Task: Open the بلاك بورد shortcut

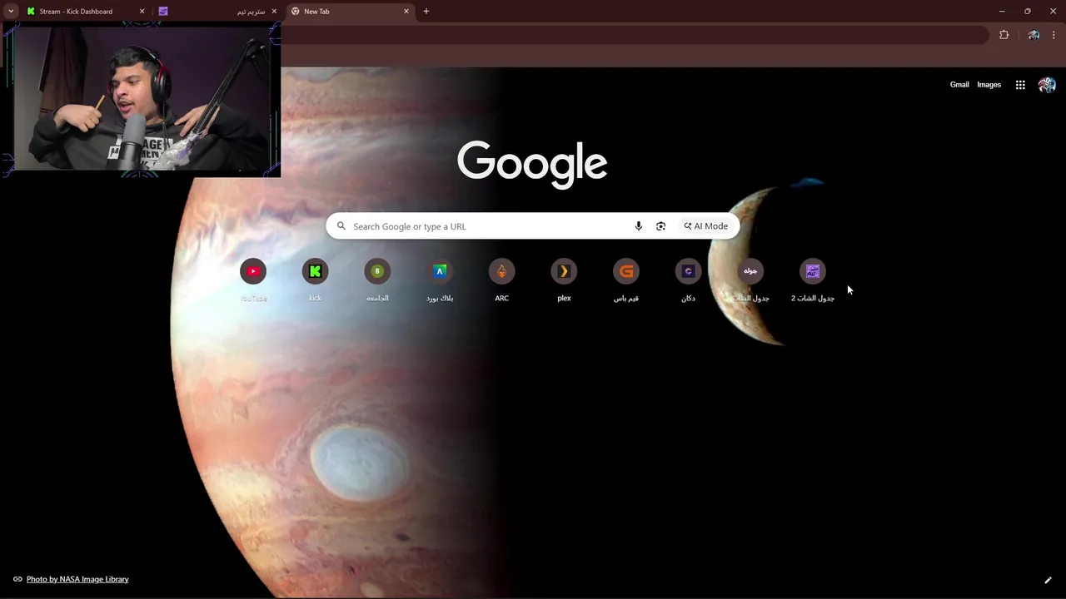Action: [x=440, y=280]
